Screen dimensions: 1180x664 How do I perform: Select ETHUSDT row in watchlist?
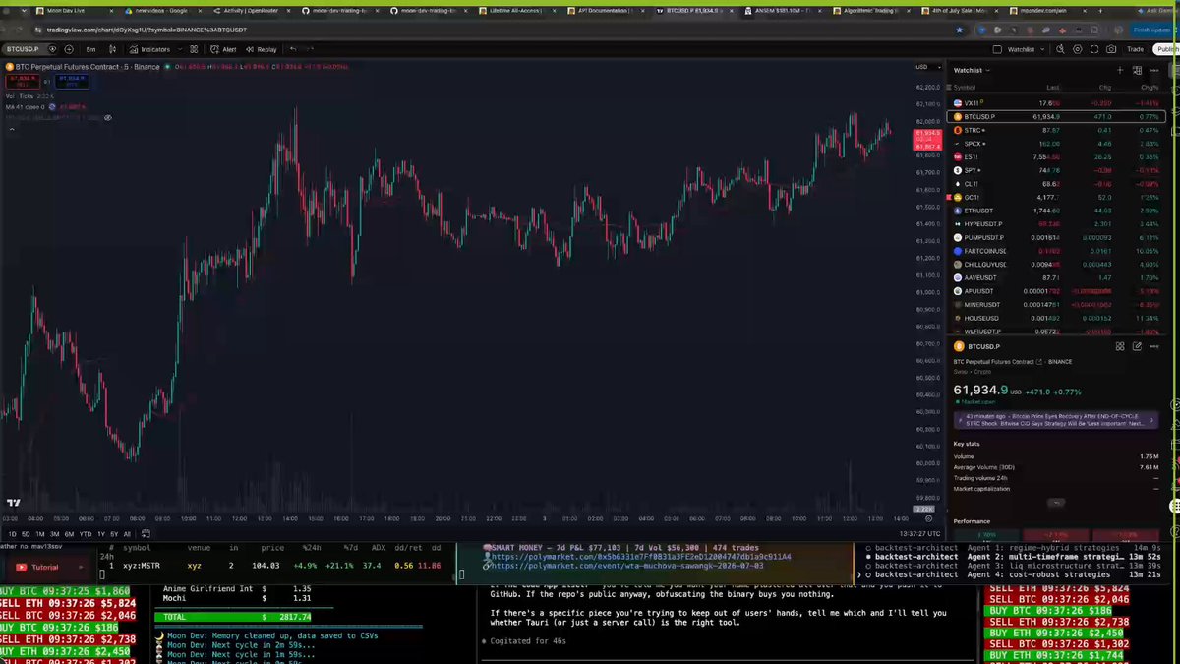coord(1056,211)
